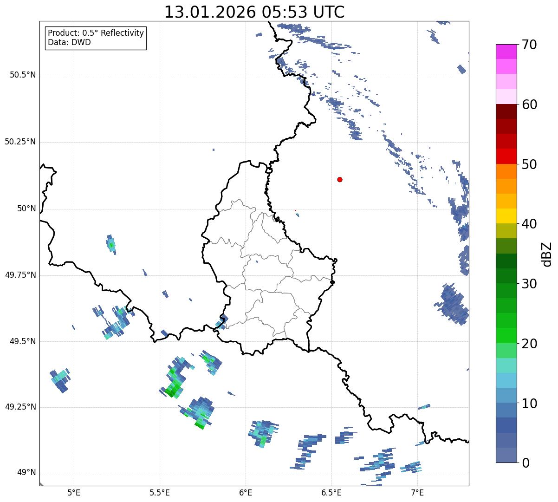Click the 6.5°E longitude label
Image resolution: width=558 pixels, height=502 pixels.
331,492
